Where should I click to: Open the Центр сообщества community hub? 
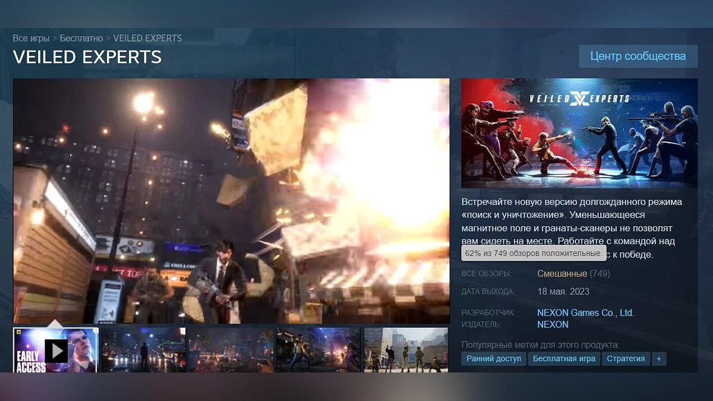(x=638, y=56)
